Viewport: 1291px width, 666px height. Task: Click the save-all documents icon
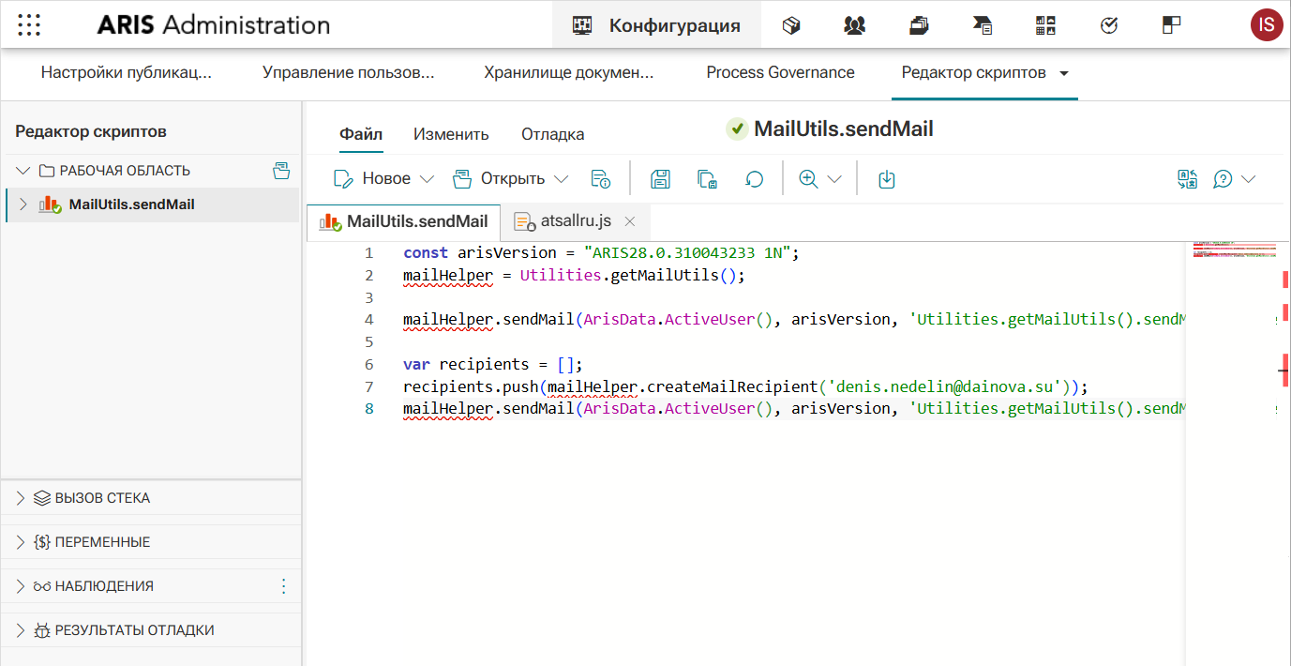tap(707, 178)
